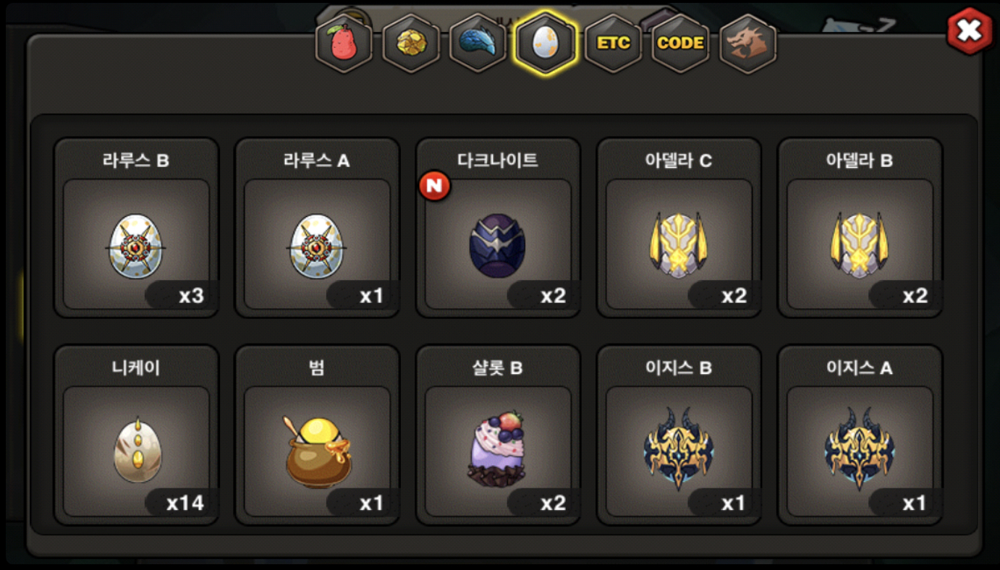Click the red N new badge
The image size is (1000, 570).
coord(435,186)
